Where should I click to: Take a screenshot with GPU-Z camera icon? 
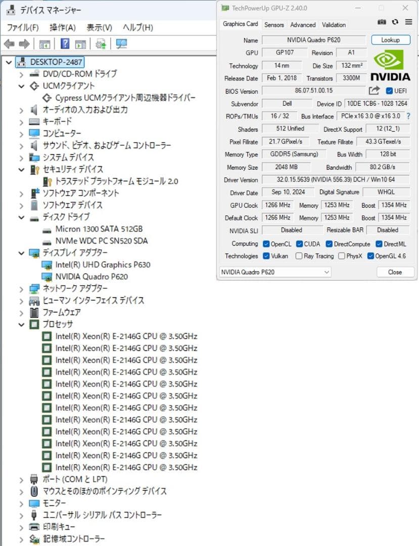tap(382, 22)
